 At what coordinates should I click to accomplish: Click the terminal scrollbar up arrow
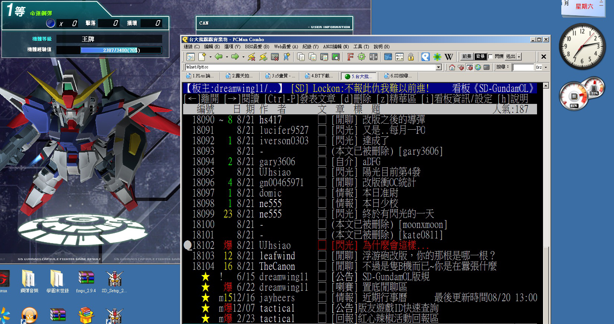(x=546, y=86)
